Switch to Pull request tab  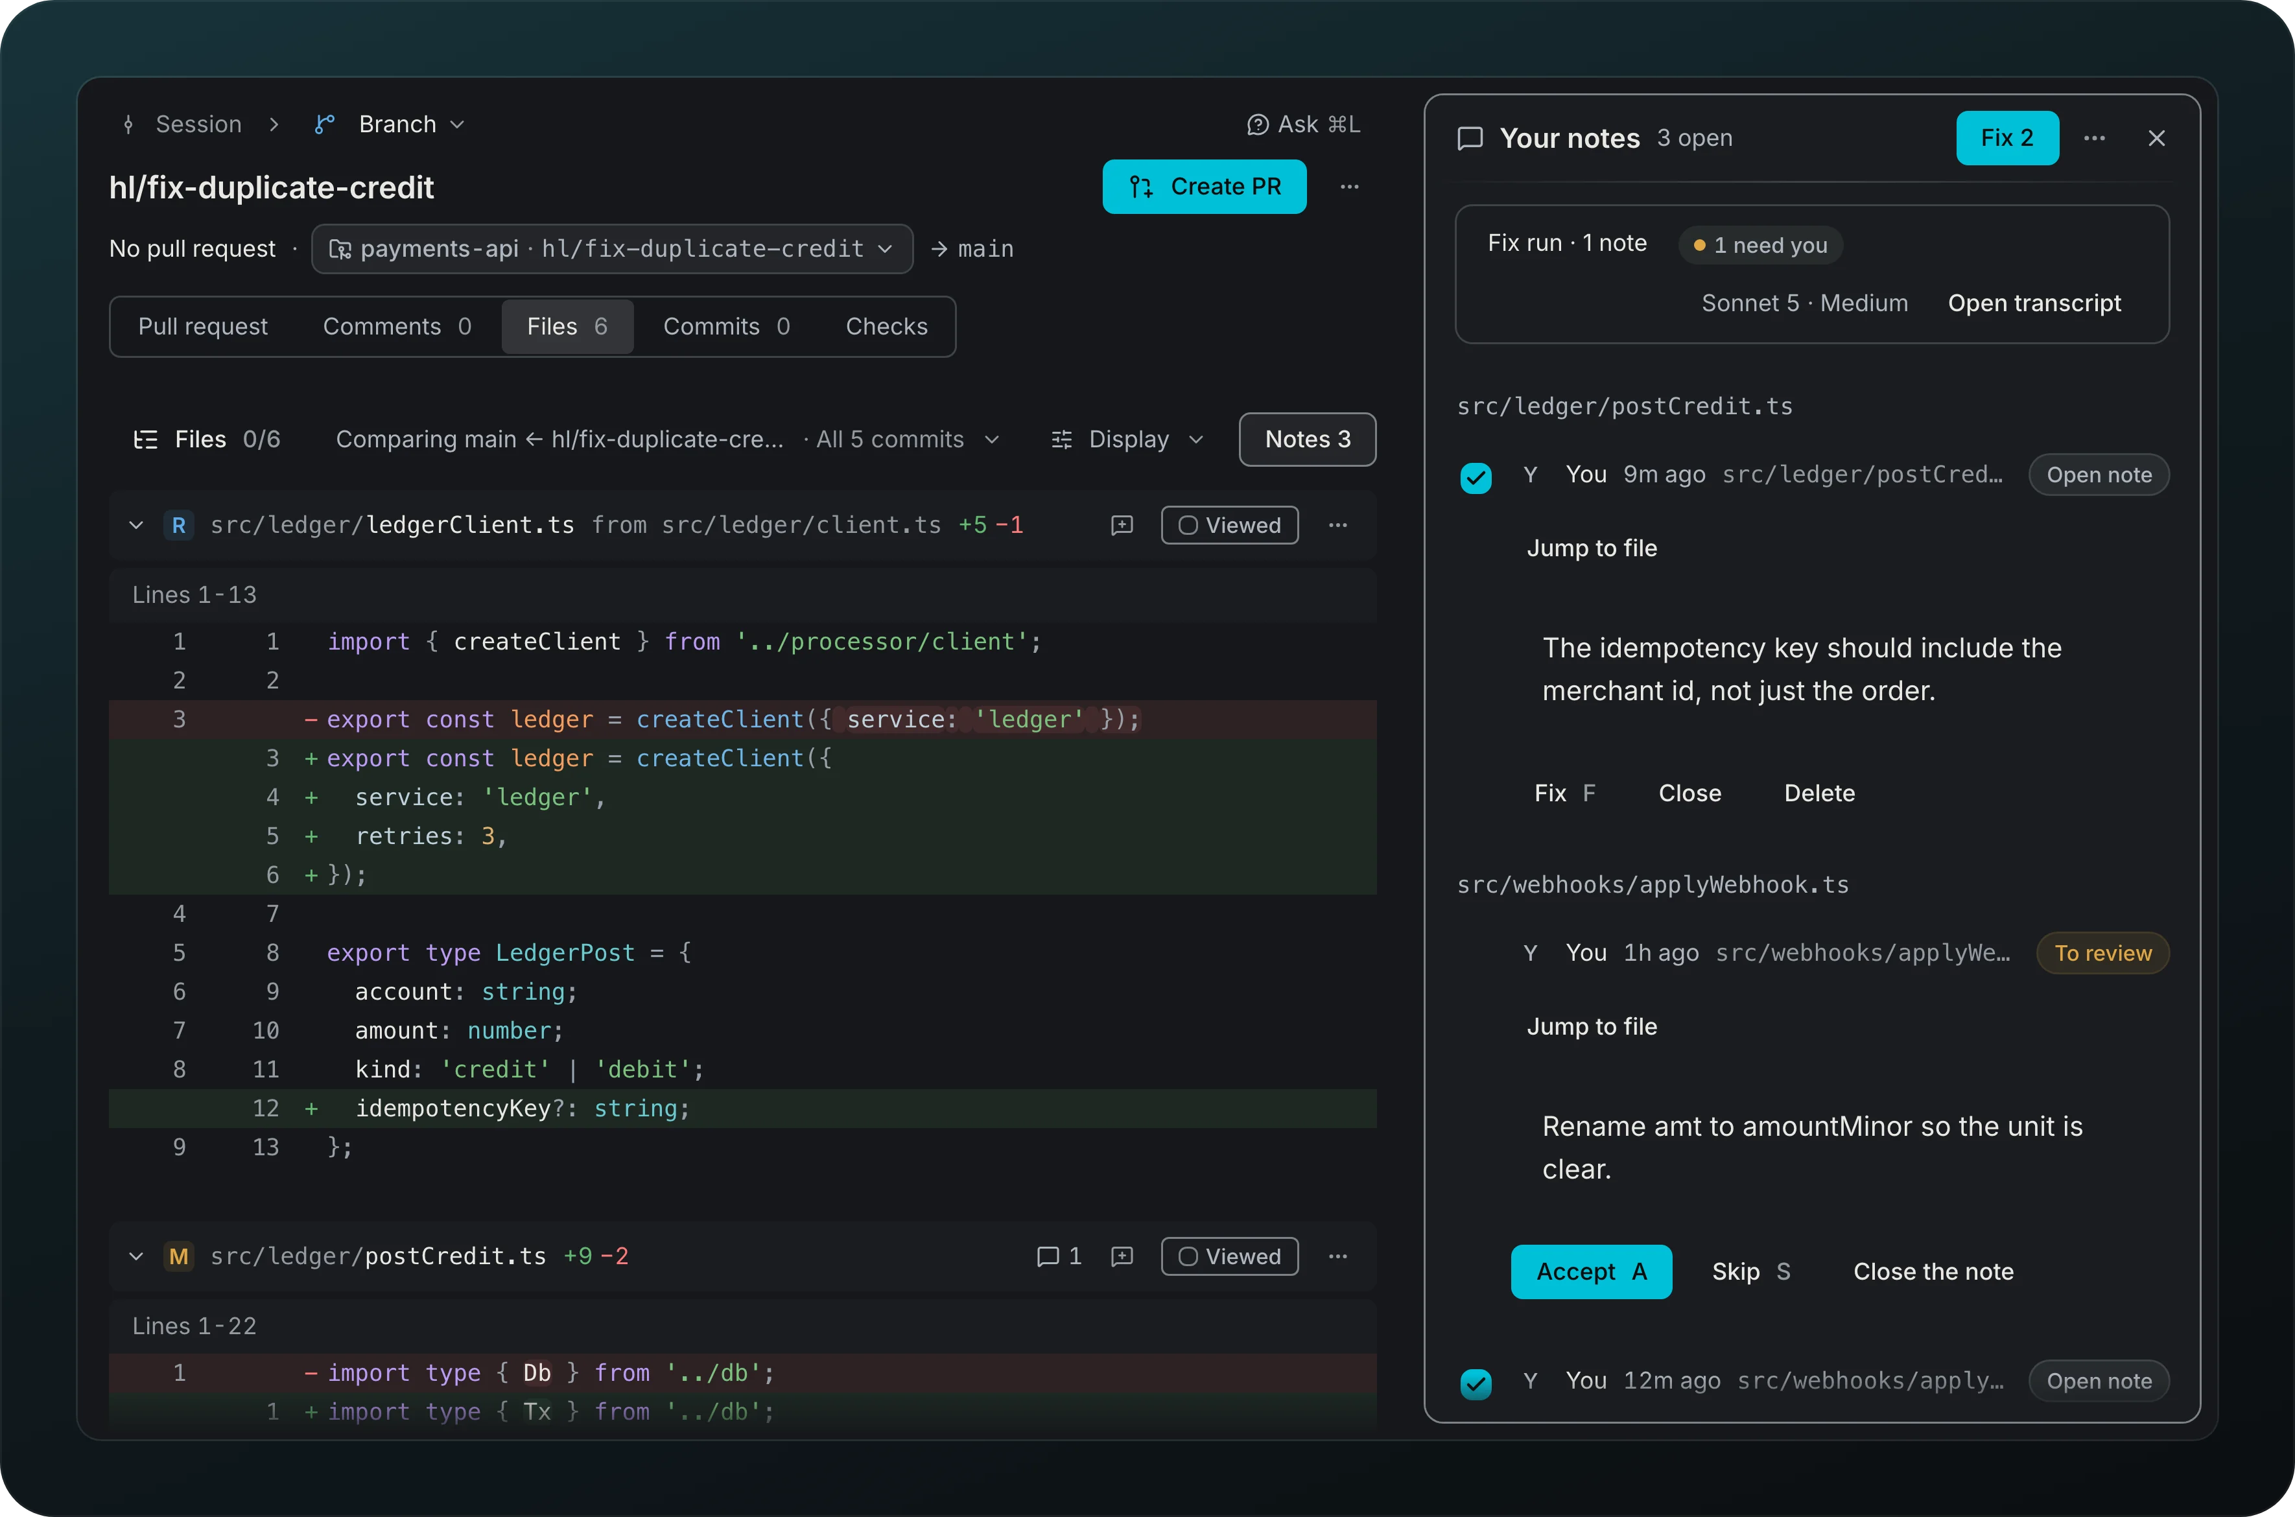point(203,327)
